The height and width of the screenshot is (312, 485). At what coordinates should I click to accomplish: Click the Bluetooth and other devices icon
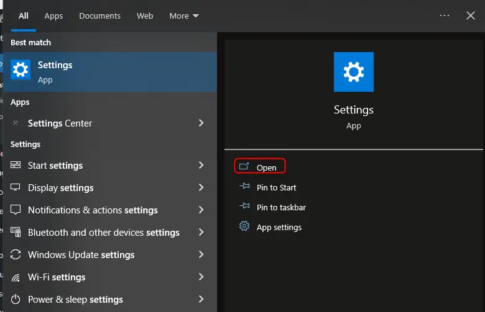[16, 233]
